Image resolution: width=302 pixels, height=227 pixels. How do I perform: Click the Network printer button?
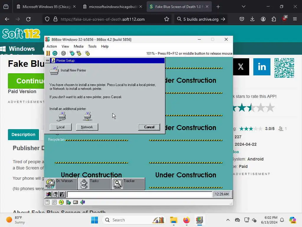[87, 127]
